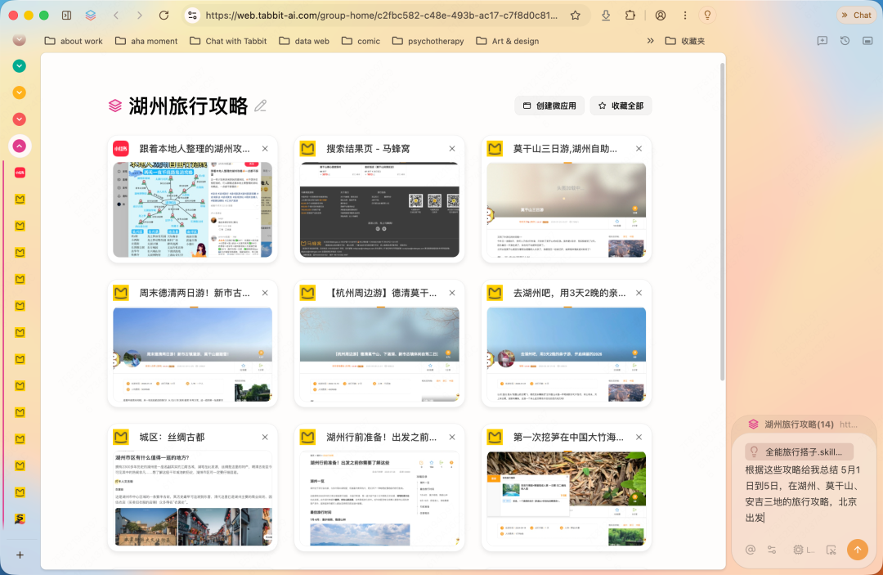Image resolution: width=883 pixels, height=575 pixels.
Task: Open the Xiaohongshu Huzhou guide thumbnail
Action: (x=193, y=209)
